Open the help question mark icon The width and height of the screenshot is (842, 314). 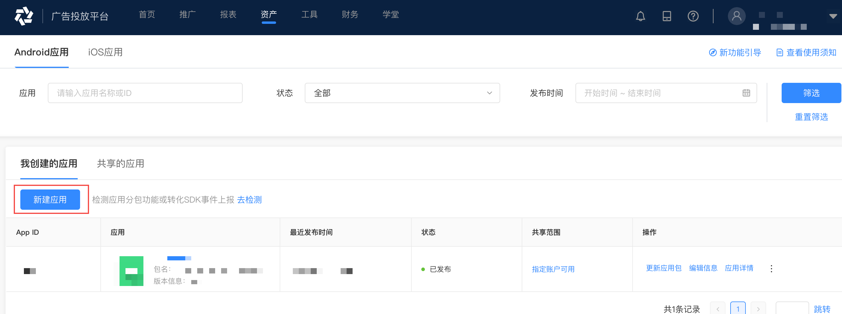tap(693, 16)
